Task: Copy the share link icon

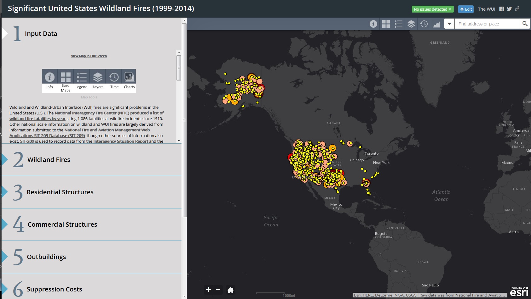Action: pyautogui.click(x=517, y=9)
